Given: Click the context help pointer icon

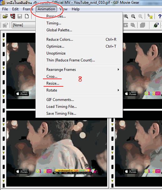Looking at the screenshot, I should (x=150, y=16).
